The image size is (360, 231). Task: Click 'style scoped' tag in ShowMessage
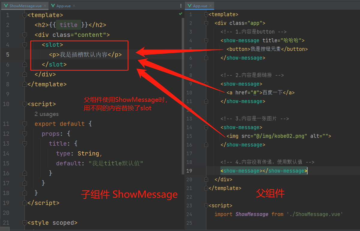pos(52,223)
